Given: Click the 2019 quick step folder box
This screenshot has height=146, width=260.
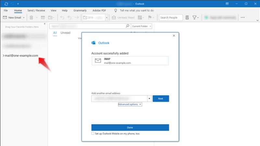Looking at the screenshot, I should 94,18.
